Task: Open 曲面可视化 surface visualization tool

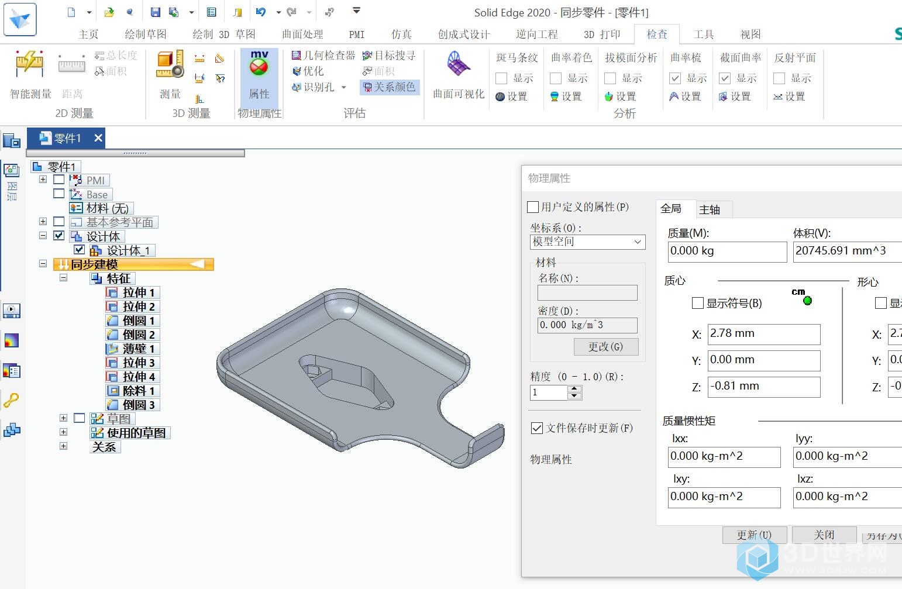Action: [459, 74]
